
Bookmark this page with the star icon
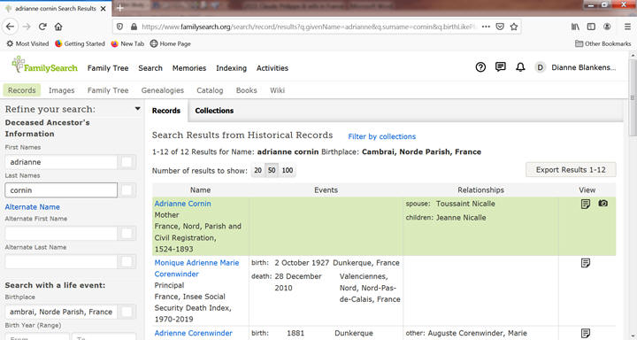(x=514, y=27)
